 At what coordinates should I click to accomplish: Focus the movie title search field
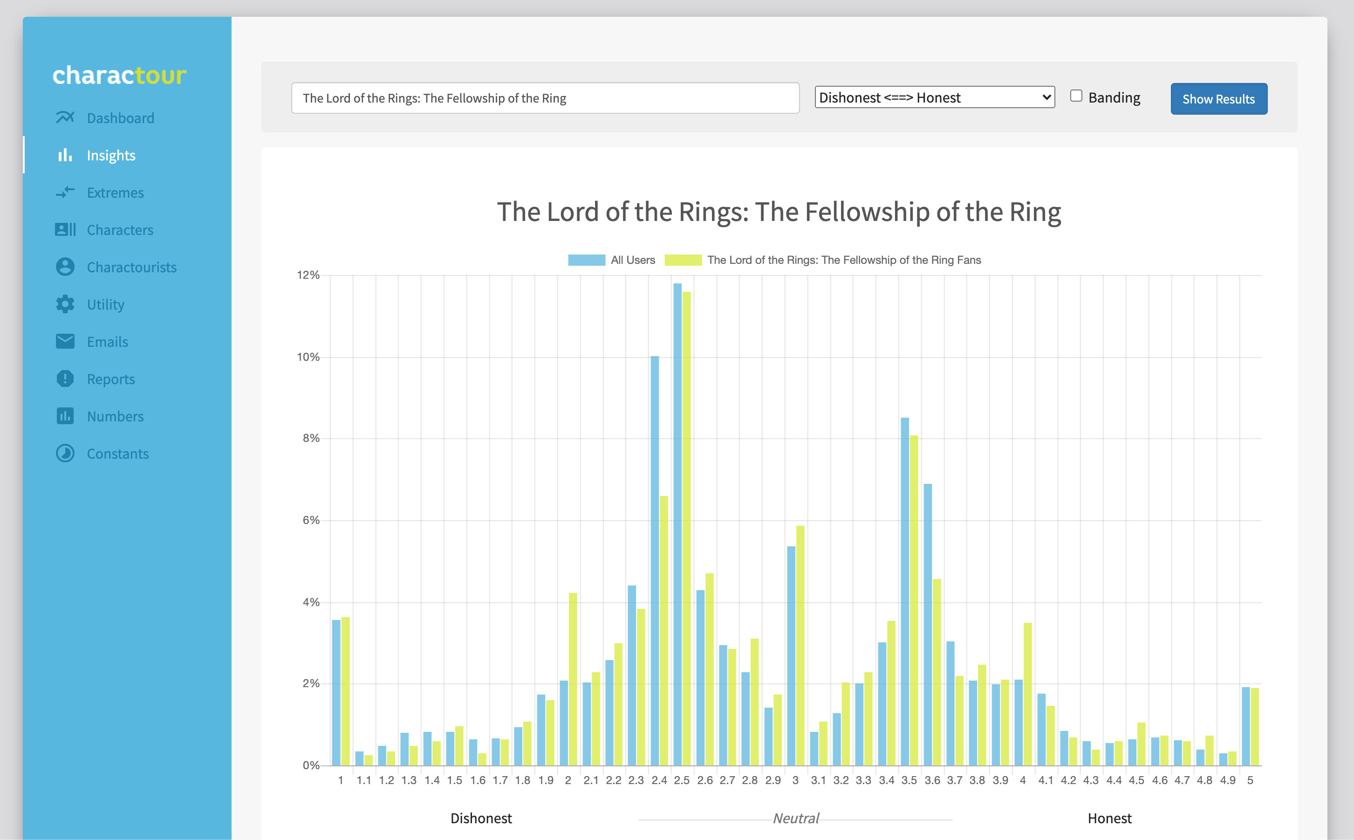(545, 98)
